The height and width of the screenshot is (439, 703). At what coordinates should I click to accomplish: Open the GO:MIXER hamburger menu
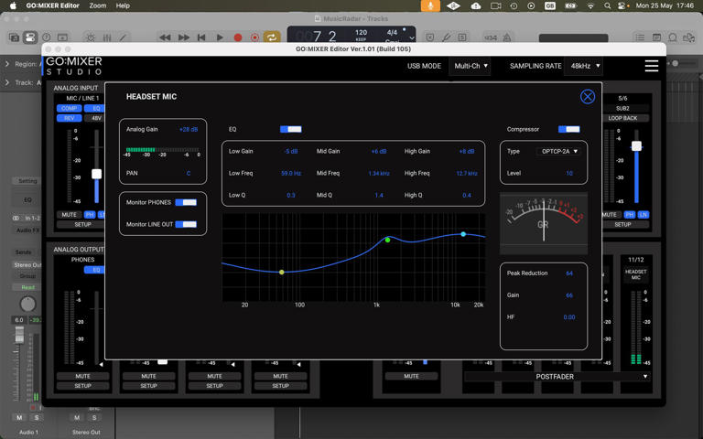click(652, 66)
